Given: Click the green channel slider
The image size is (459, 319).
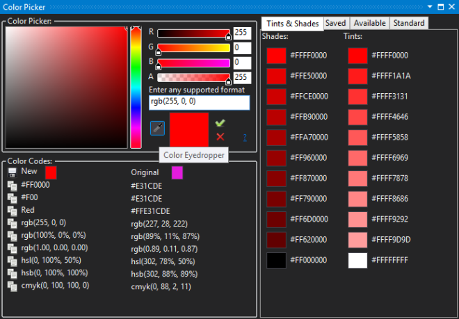Looking at the screenshot, I should 193,48.
